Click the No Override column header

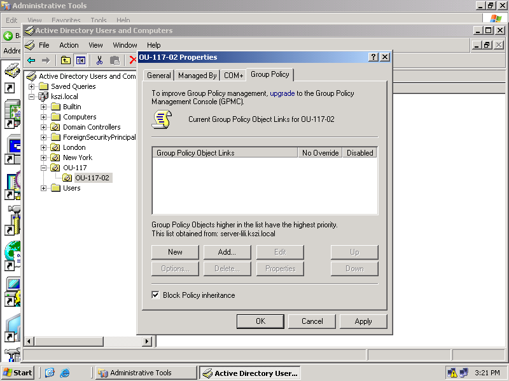320,152
